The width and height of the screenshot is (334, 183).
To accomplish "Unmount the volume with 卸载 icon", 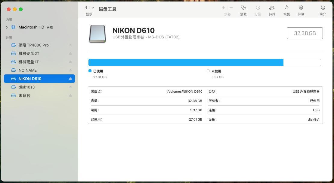I will pyautogui.click(x=301, y=8).
